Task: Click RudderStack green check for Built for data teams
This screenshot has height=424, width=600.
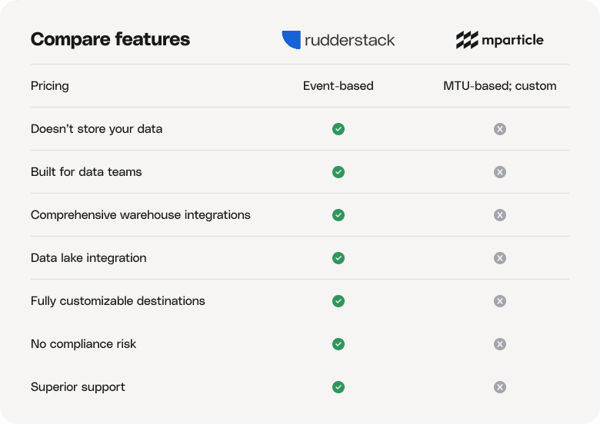Action: tap(338, 172)
